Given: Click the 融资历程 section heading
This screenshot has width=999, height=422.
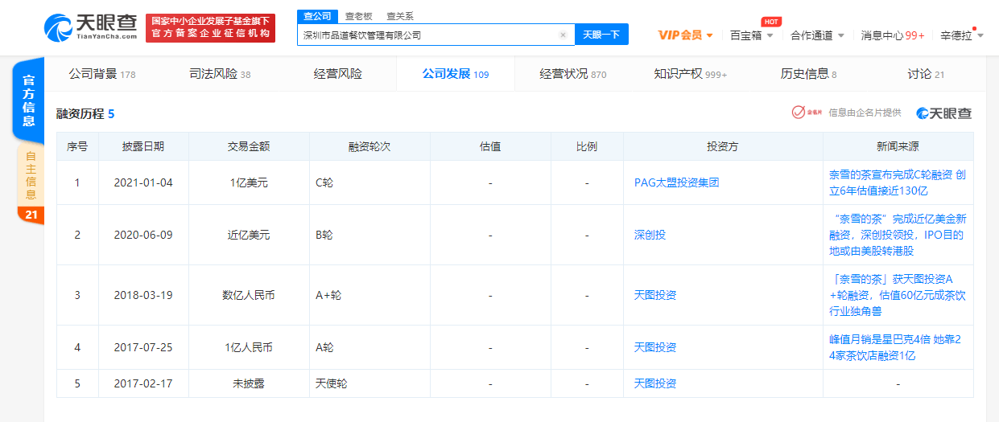Looking at the screenshot, I should tap(85, 113).
